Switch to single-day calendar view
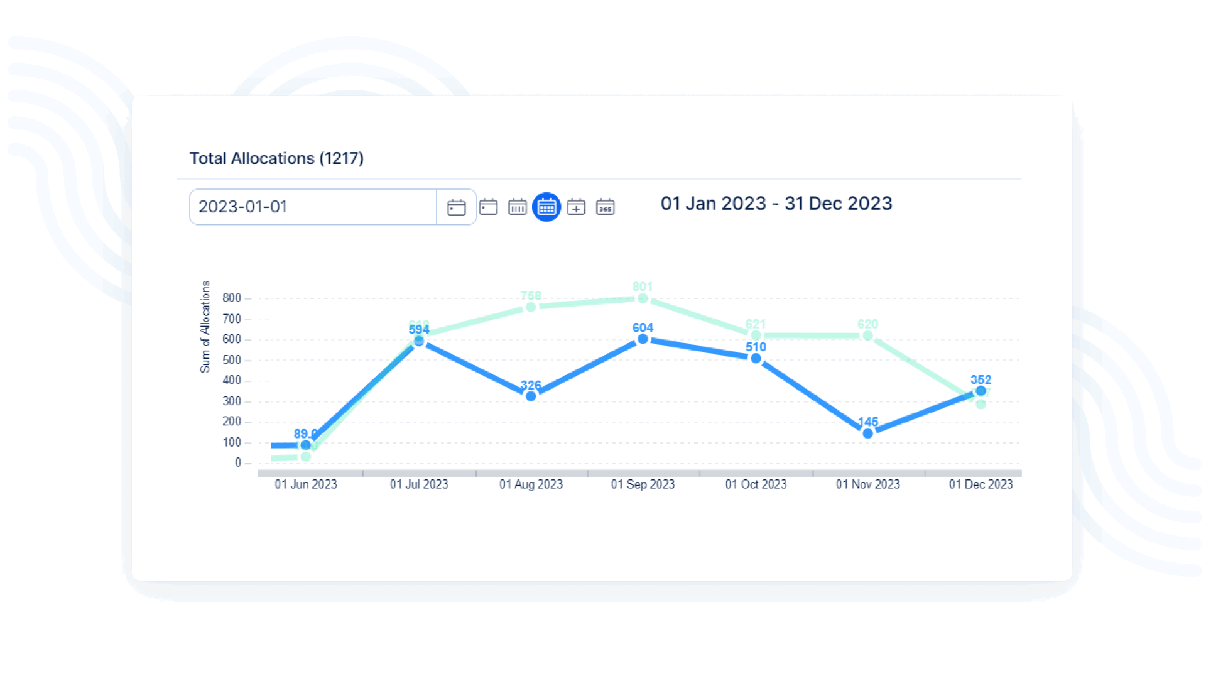This screenshot has height=676, width=1206. click(488, 207)
